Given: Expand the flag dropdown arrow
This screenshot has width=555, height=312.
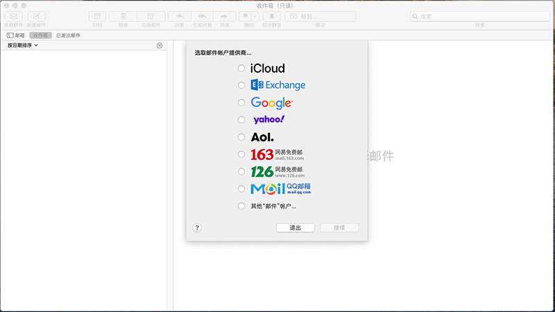Looking at the screenshot, I should pos(255,16).
